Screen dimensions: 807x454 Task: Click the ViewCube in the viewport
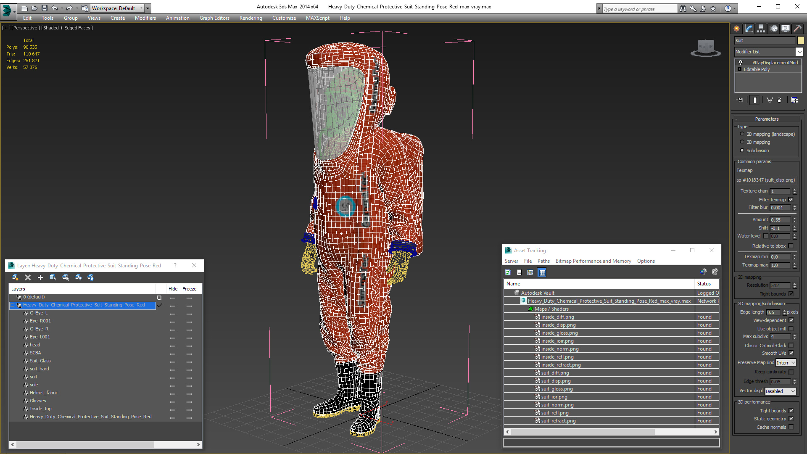tap(706, 48)
